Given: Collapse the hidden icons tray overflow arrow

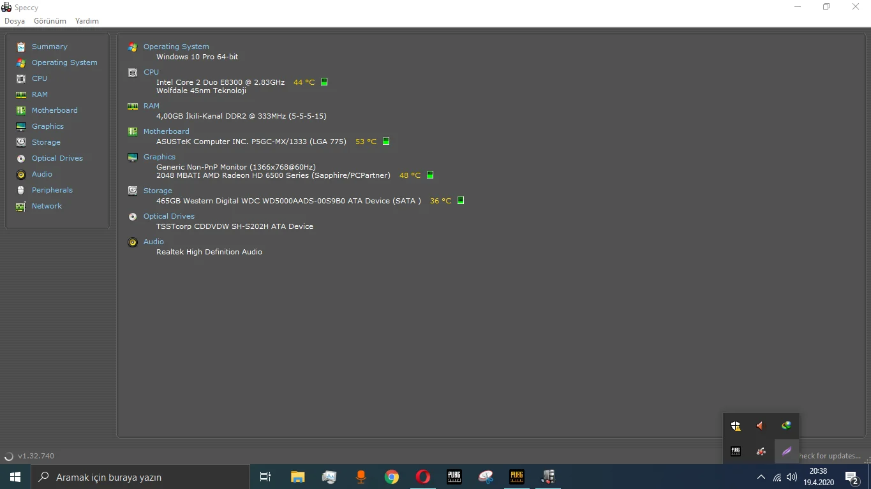Looking at the screenshot, I should pyautogui.click(x=761, y=477).
